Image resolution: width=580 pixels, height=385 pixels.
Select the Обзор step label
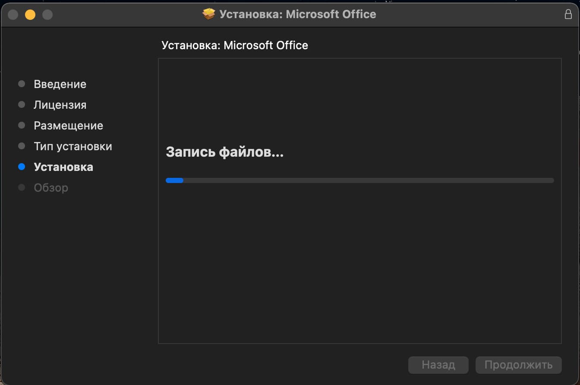click(51, 188)
